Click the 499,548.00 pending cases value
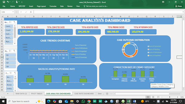185x104 pixels. click(113, 32)
